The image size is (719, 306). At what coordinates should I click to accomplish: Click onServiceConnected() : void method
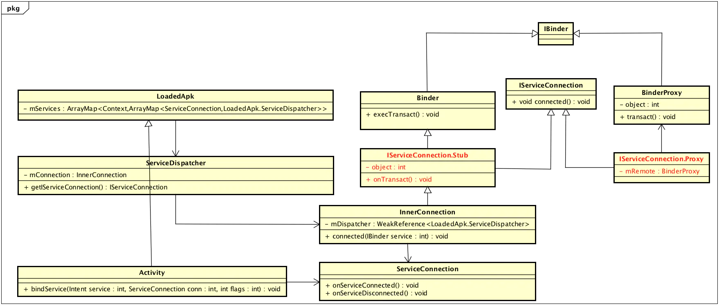tap(372, 286)
